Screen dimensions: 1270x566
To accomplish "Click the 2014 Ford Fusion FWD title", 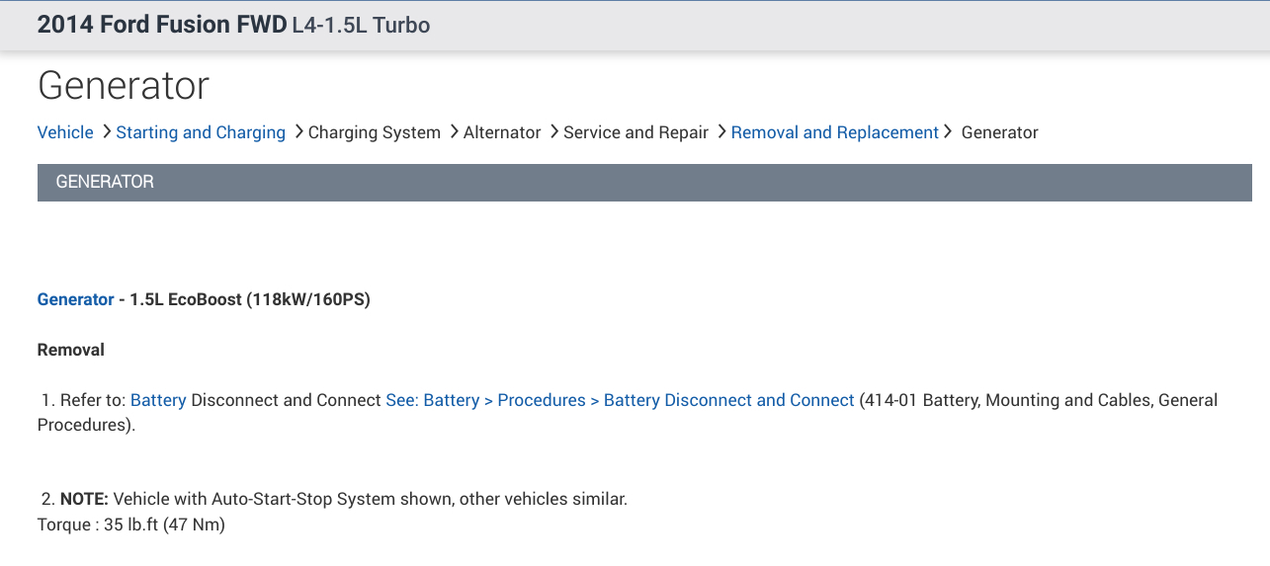I will (x=161, y=25).
